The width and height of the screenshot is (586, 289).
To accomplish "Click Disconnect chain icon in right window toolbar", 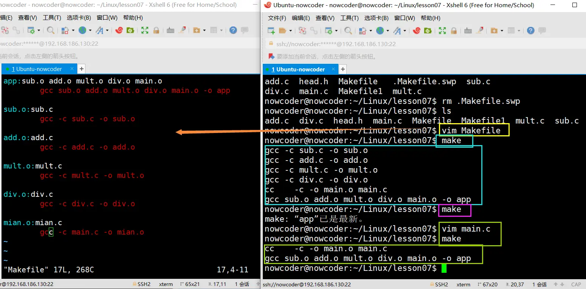I will [x=314, y=31].
